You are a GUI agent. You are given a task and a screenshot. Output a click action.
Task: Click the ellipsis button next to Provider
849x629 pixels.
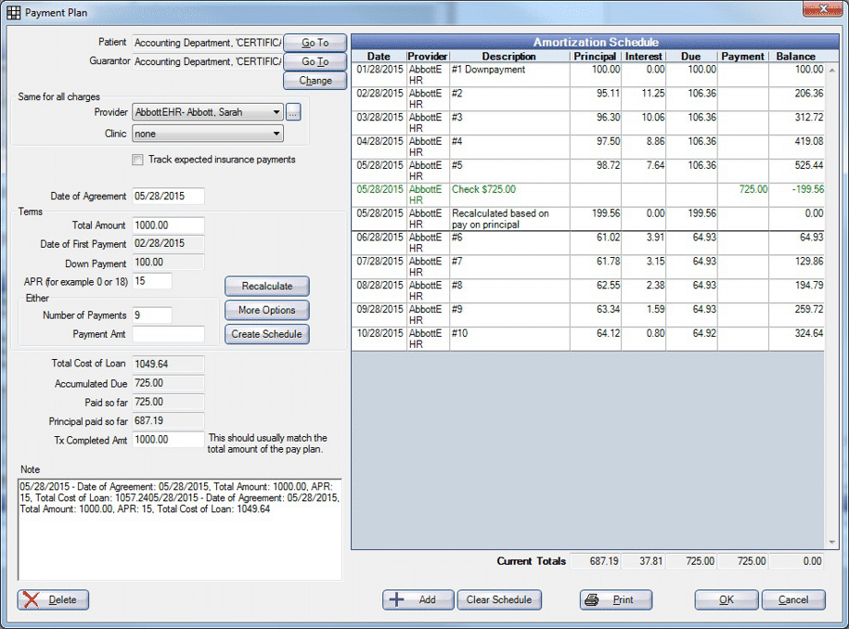point(293,112)
